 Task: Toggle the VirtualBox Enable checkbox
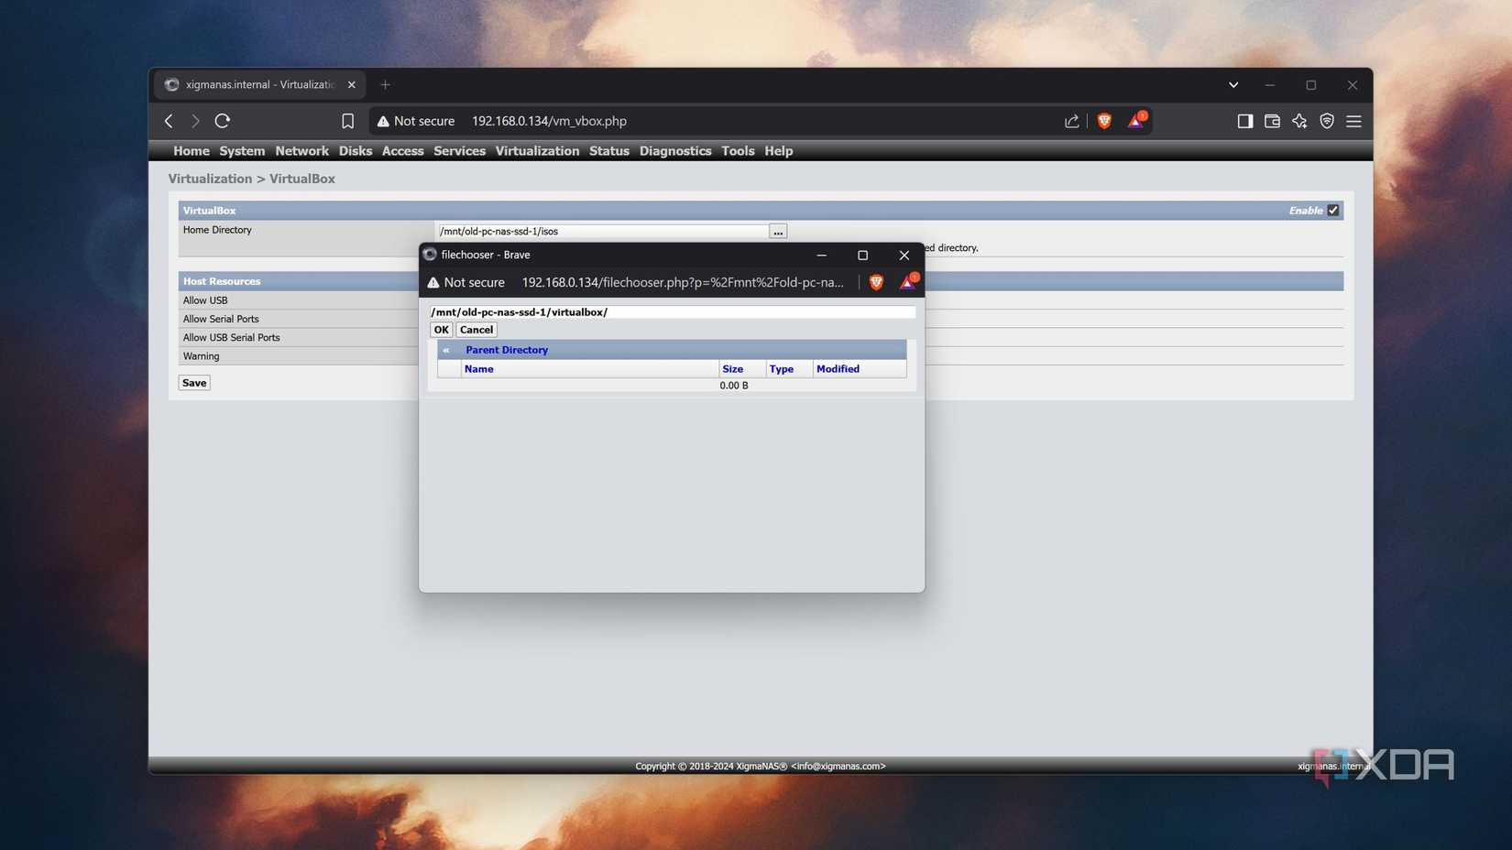[x=1333, y=211]
